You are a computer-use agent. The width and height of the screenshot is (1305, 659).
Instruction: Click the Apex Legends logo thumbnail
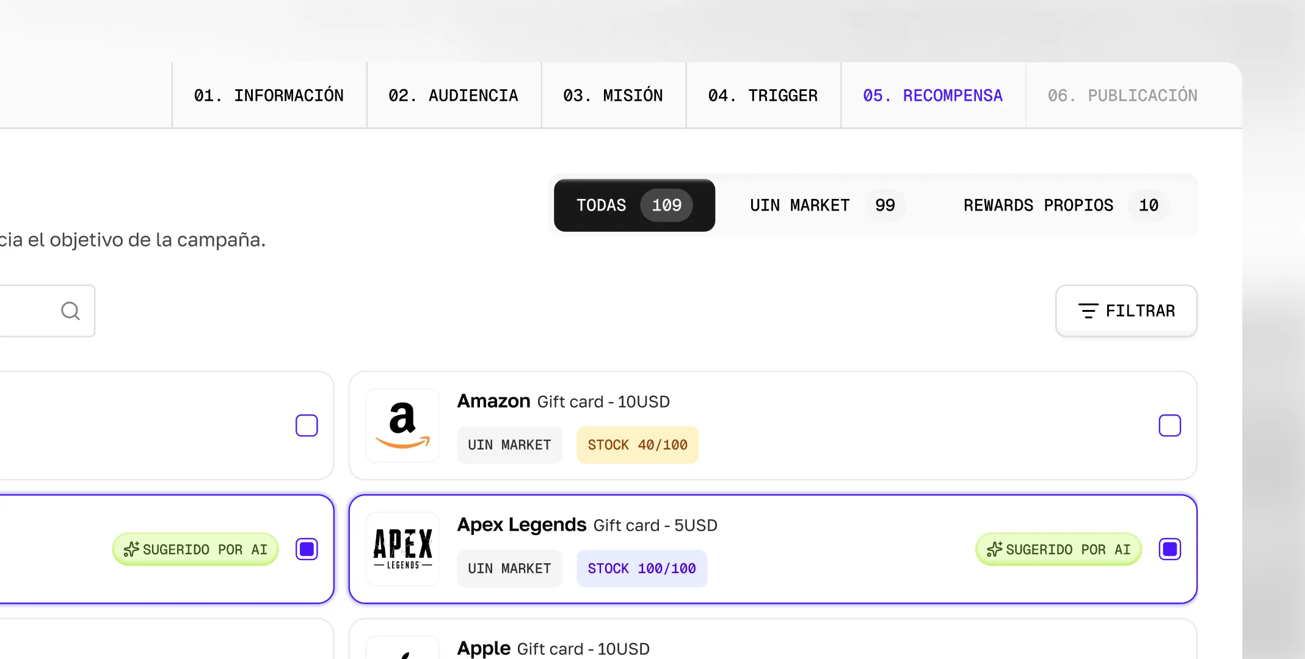402,549
